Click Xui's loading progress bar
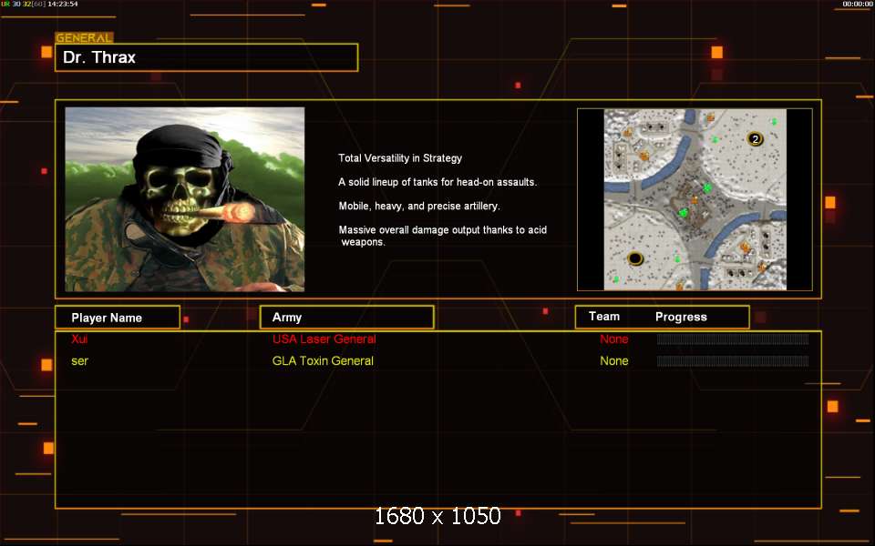This screenshot has height=546, width=875. point(733,339)
